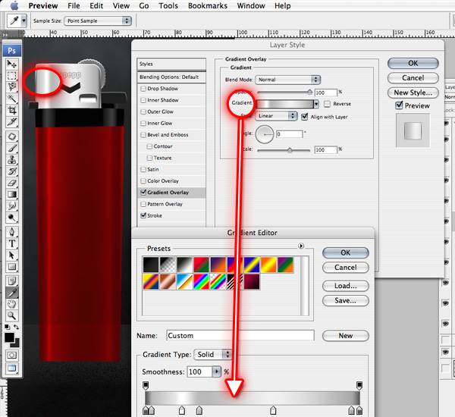Click the Apple menu icon

point(14,6)
